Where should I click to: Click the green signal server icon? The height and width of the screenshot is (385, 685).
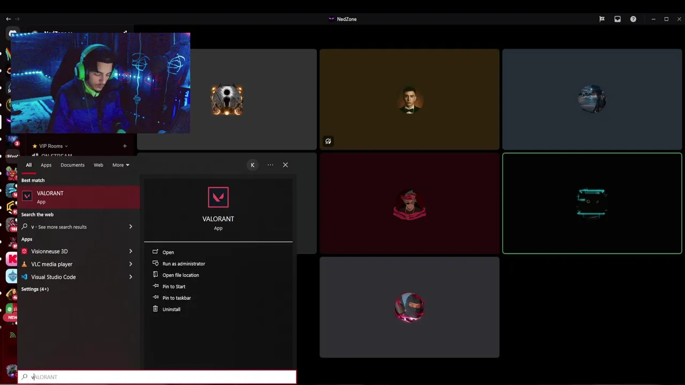(x=12, y=335)
